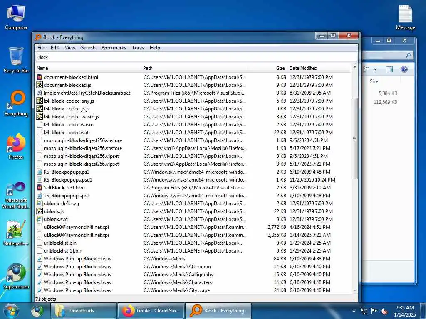Screen dimensions: 426x319
Task: Select the lz4-block-codec.wat row
Action: [193, 133]
